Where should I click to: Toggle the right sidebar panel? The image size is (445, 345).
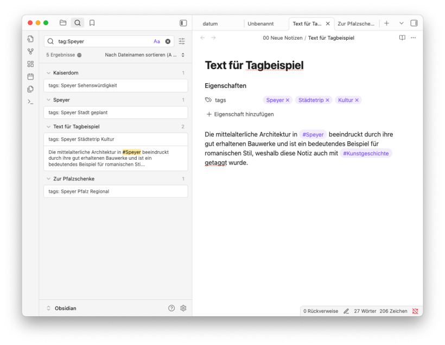[x=414, y=23]
